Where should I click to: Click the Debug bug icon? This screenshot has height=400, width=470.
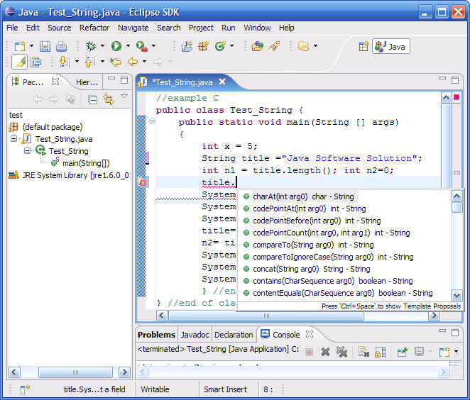(x=91, y=46)
